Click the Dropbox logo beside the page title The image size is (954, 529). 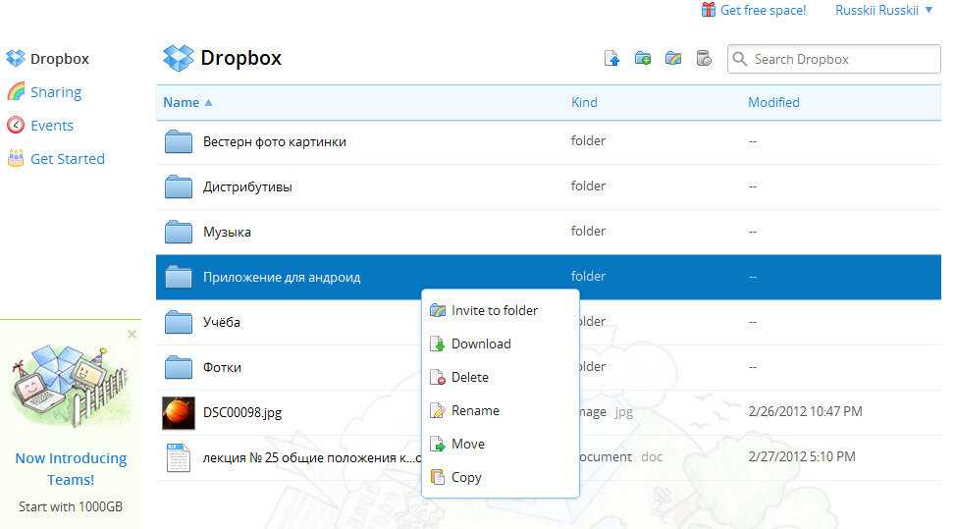coord(179,59)
